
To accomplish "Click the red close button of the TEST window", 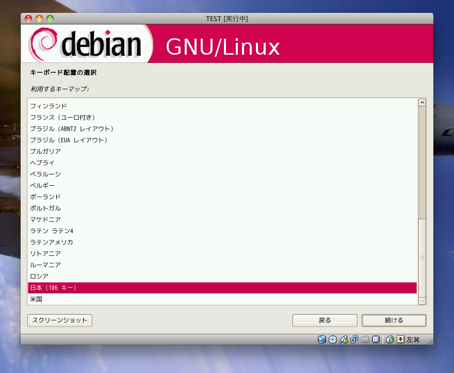I will coord(28,19).
